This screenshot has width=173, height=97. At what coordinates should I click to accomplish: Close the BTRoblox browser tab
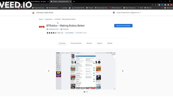[70, 2]
